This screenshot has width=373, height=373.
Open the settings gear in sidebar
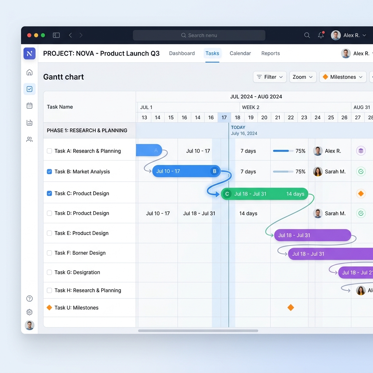pyautogui.click(x=30, y=312)
